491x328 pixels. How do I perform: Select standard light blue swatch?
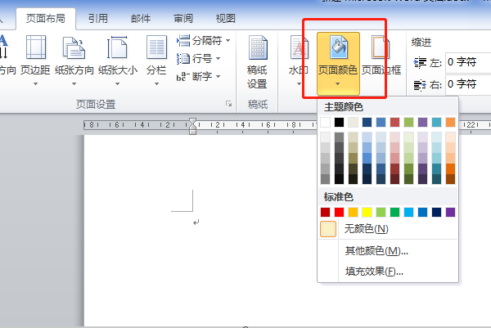point(408,212)
